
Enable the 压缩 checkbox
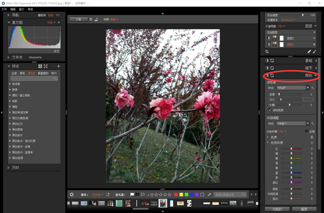coord(307,132)
